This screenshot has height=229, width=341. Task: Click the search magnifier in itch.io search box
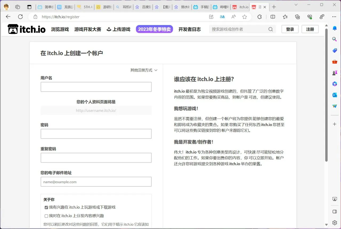tap(271, 29)
